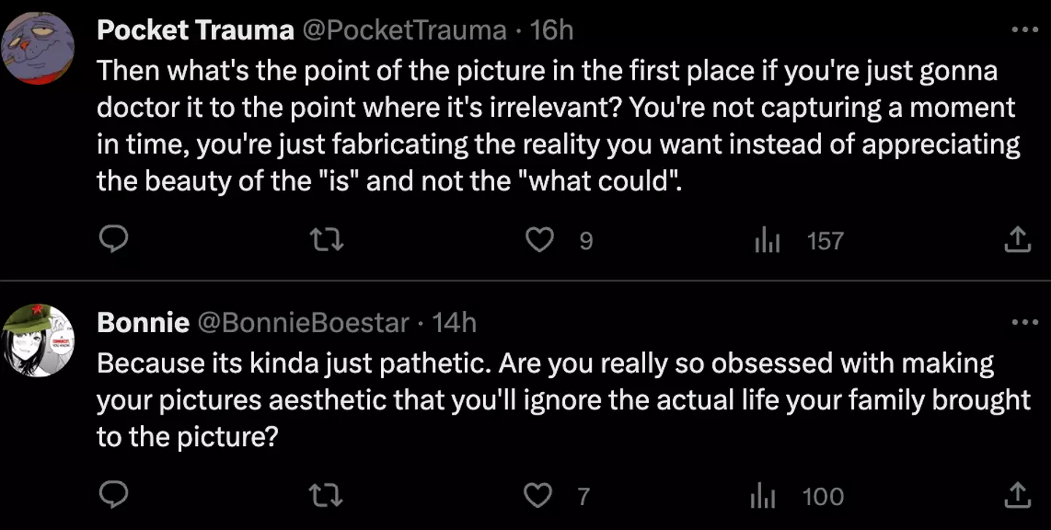Viewport: 1051px width, 530px height.
Task: Retweet Bonnie's post
Action: point(328,496)
